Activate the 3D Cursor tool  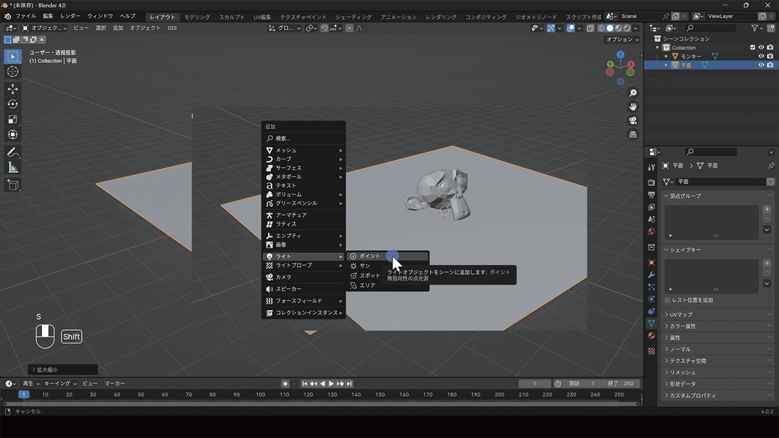[x=13, y=72]
